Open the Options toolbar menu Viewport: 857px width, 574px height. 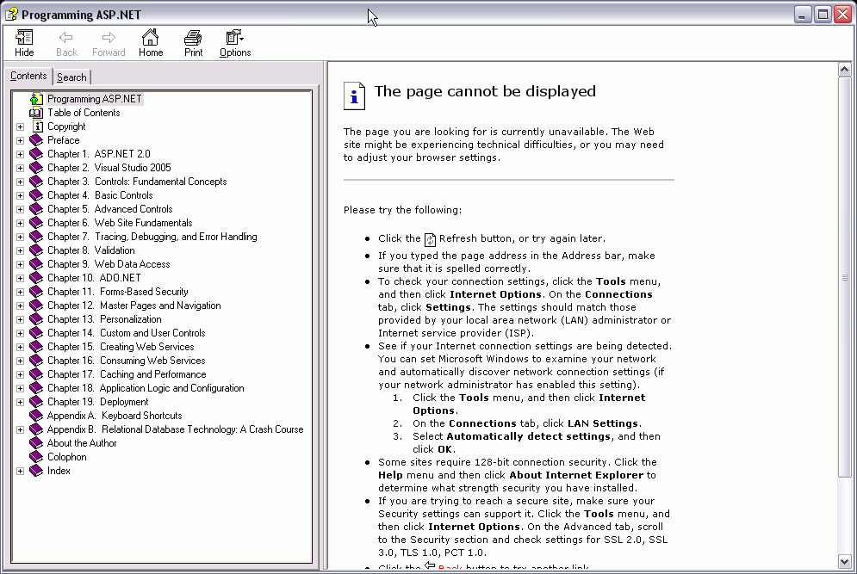(x=235, y=43)
